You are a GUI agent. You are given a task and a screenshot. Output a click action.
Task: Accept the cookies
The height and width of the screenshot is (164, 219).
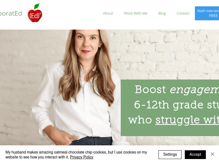click(195, 154)
